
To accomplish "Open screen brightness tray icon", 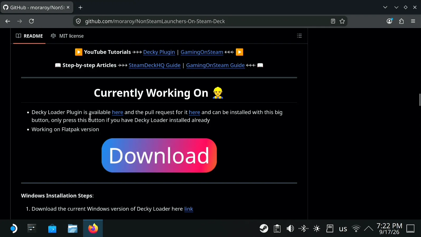I will coord(317,229).
